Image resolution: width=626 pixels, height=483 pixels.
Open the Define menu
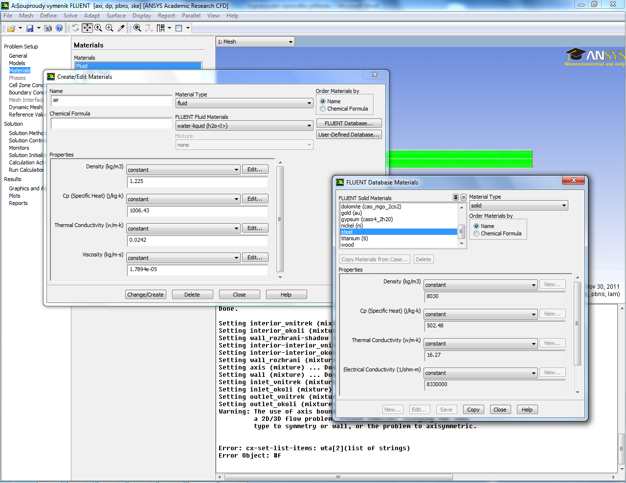coord(48,16)
